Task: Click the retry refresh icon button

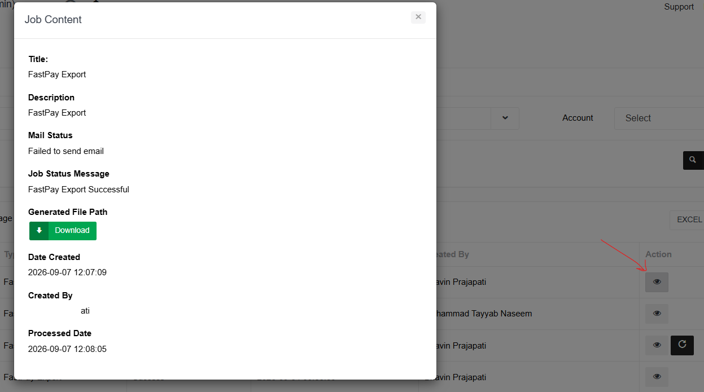Action: coord(682,345)
